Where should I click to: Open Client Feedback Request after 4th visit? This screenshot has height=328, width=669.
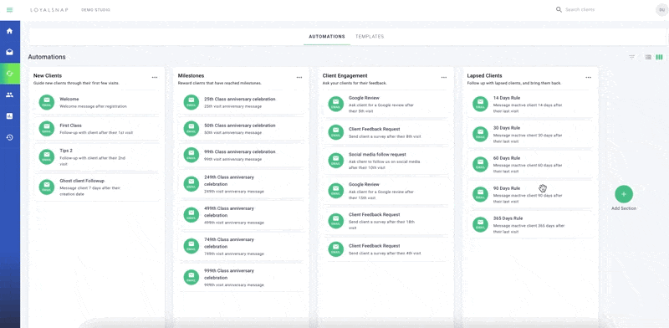pyautogui.click(x=386, y=249)
